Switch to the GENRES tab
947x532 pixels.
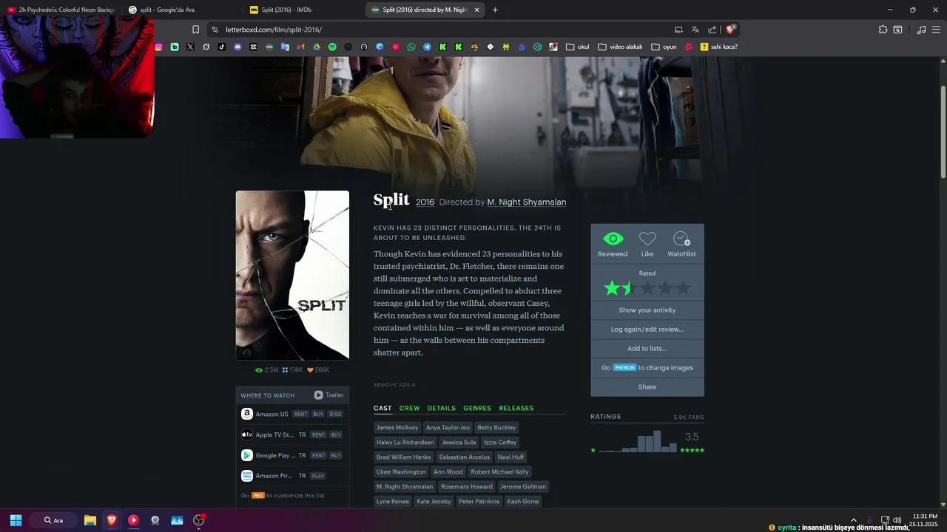[x=477, y=408]
